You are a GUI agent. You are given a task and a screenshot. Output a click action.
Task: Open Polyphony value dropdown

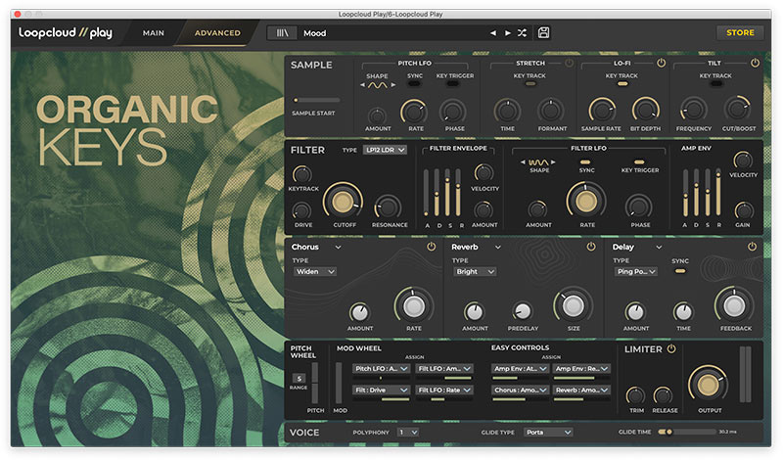click(408, 433)
